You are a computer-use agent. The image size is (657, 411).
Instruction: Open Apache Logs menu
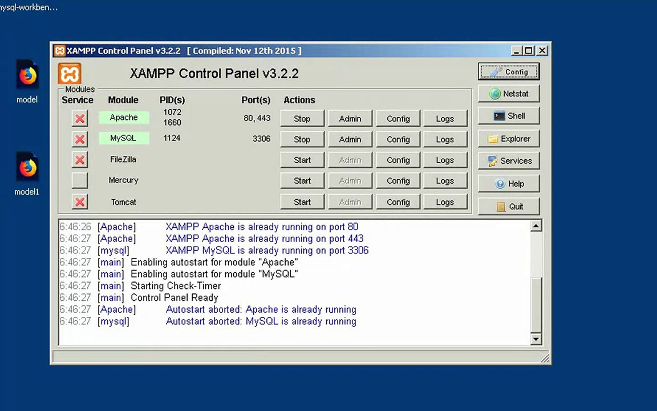pos(445,119)
